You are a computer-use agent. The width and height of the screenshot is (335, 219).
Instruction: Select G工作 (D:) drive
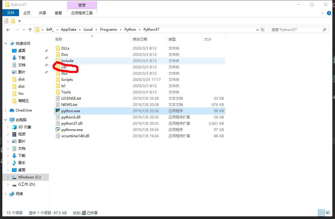(x=27, y=184)
